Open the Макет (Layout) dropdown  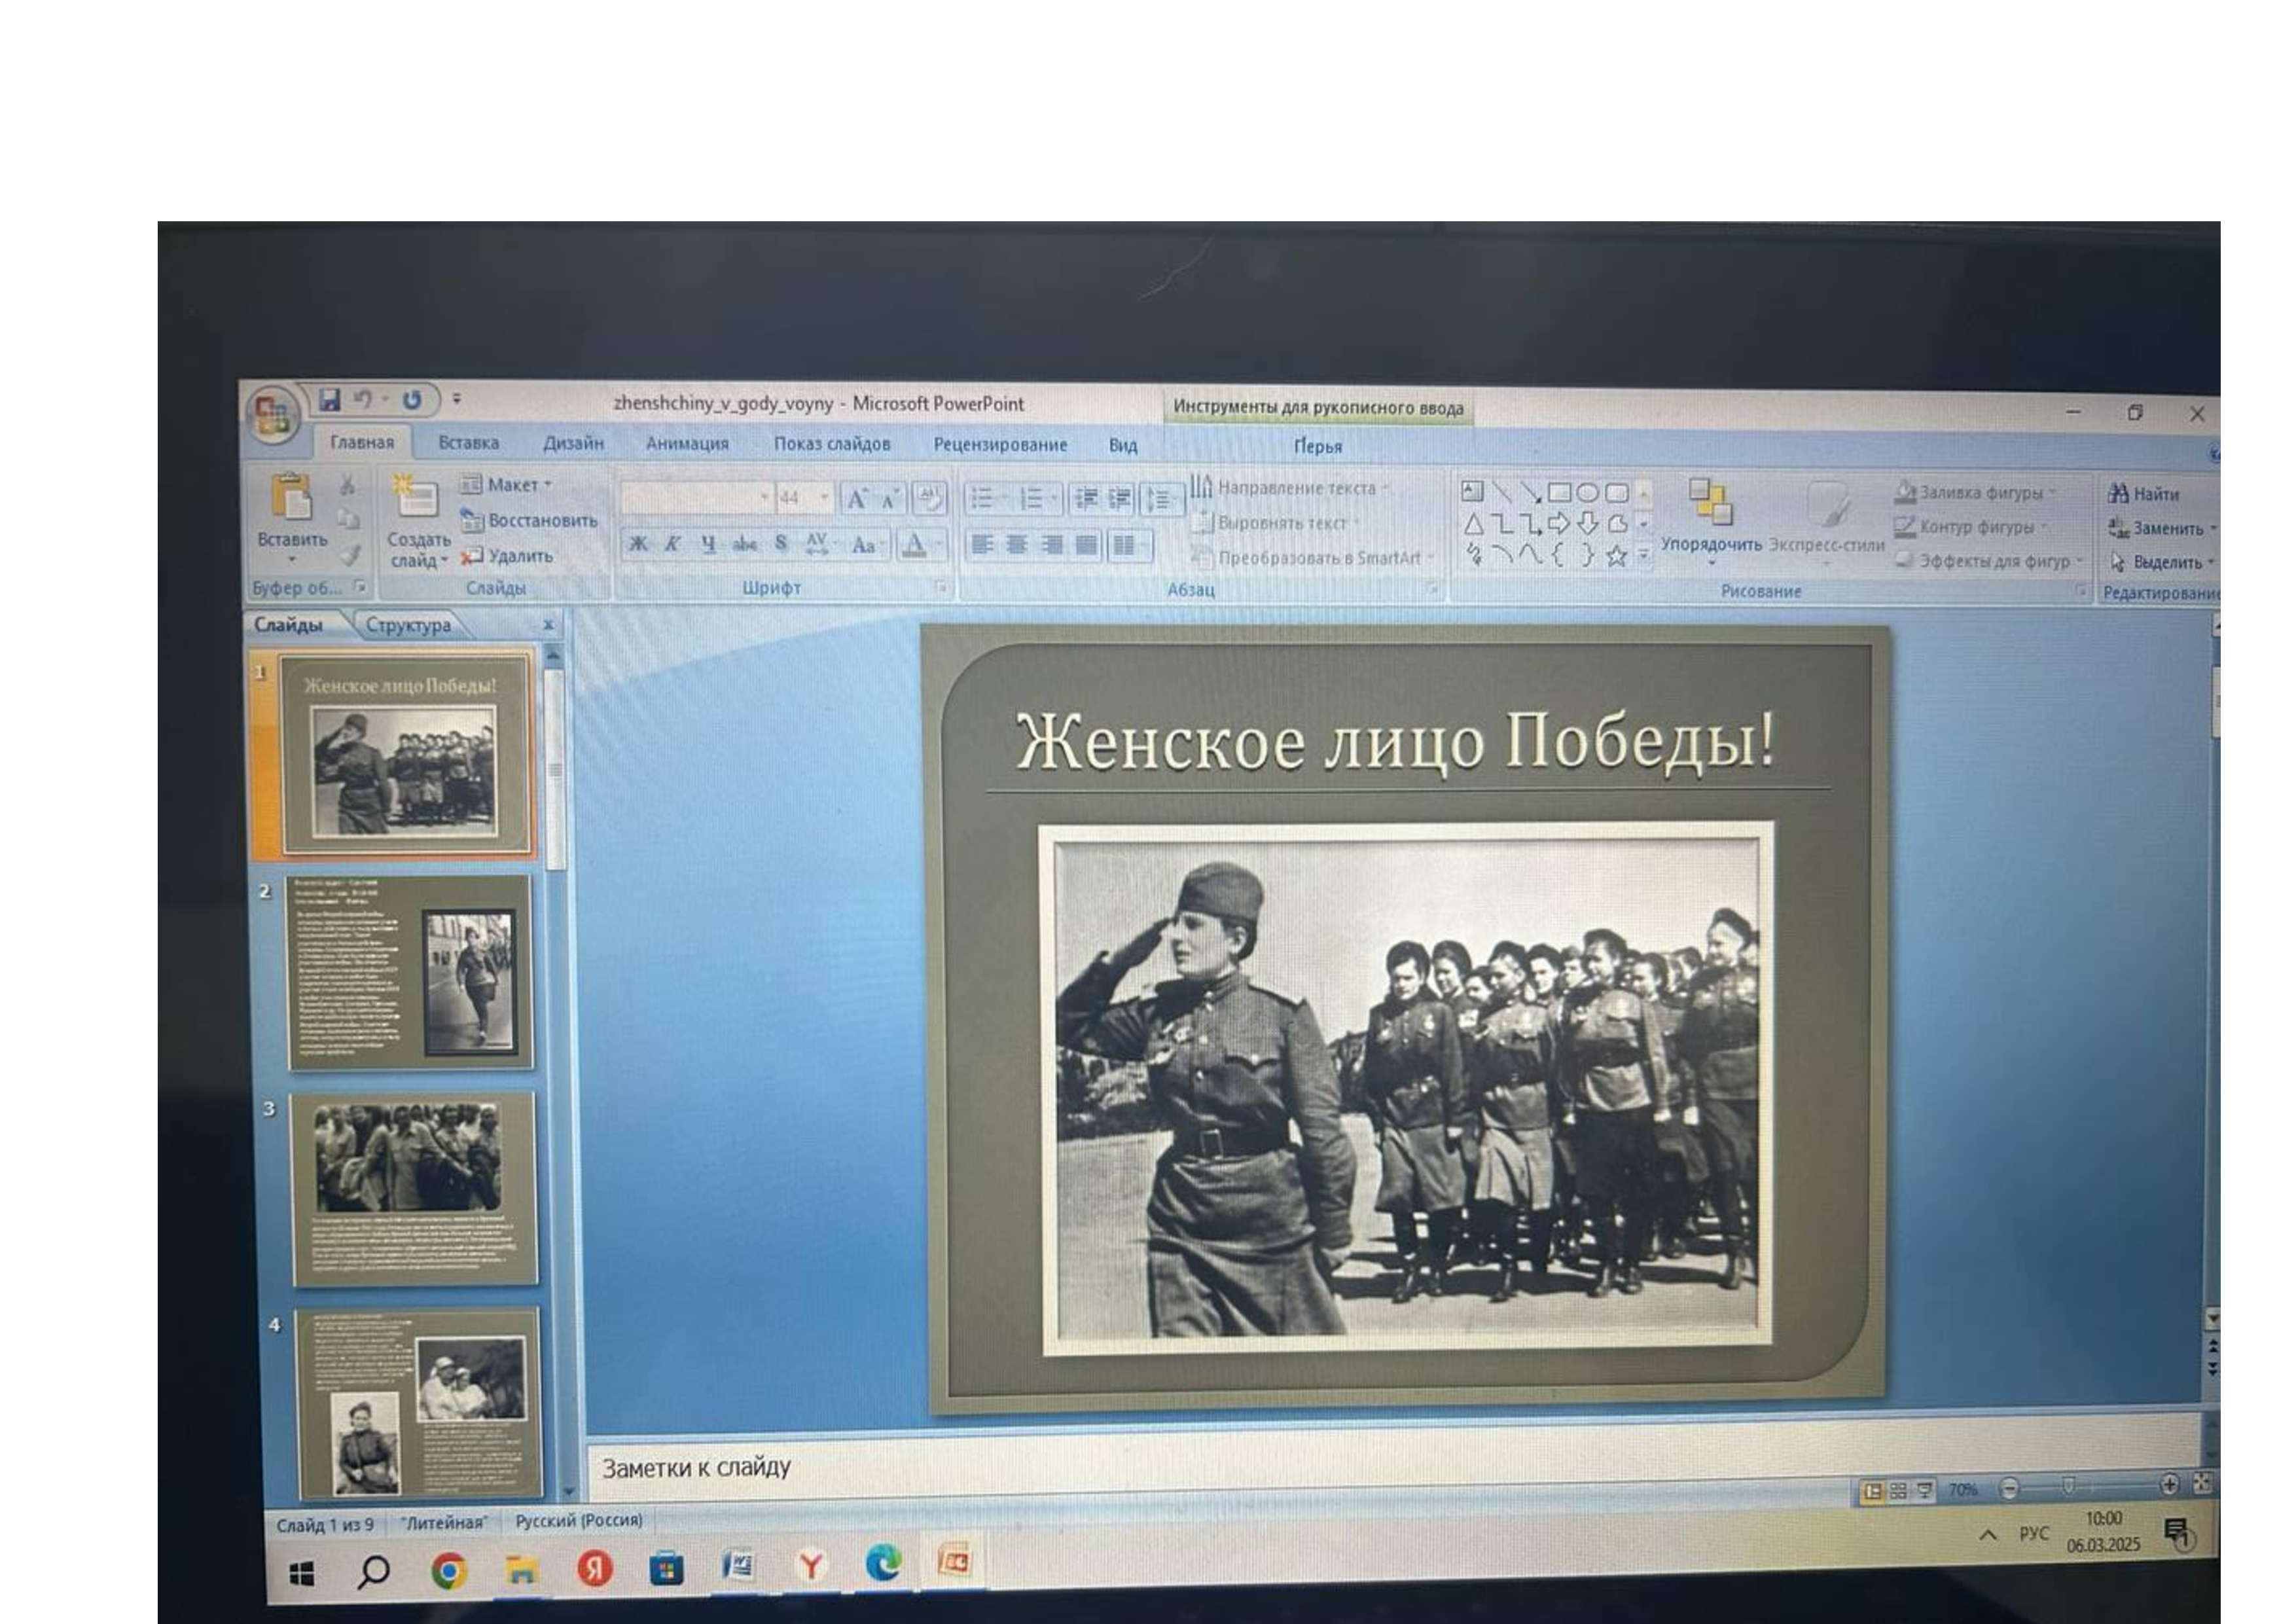(x=506, y=485)
